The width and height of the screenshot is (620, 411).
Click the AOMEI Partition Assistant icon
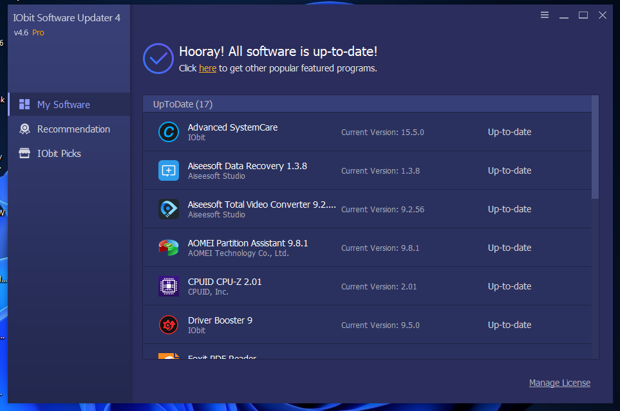coord(169,248)
